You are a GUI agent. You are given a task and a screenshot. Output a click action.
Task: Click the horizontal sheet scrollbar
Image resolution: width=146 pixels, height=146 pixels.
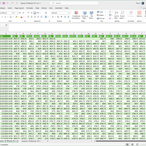pyautogui.click(x=121, y=141)
